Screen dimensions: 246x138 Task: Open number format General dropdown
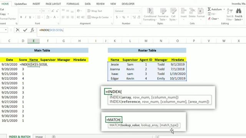point(139,11)
